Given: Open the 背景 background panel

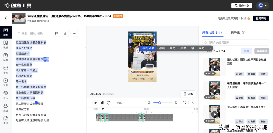Looking at the screenshot, I should click(x=6, y=82).
